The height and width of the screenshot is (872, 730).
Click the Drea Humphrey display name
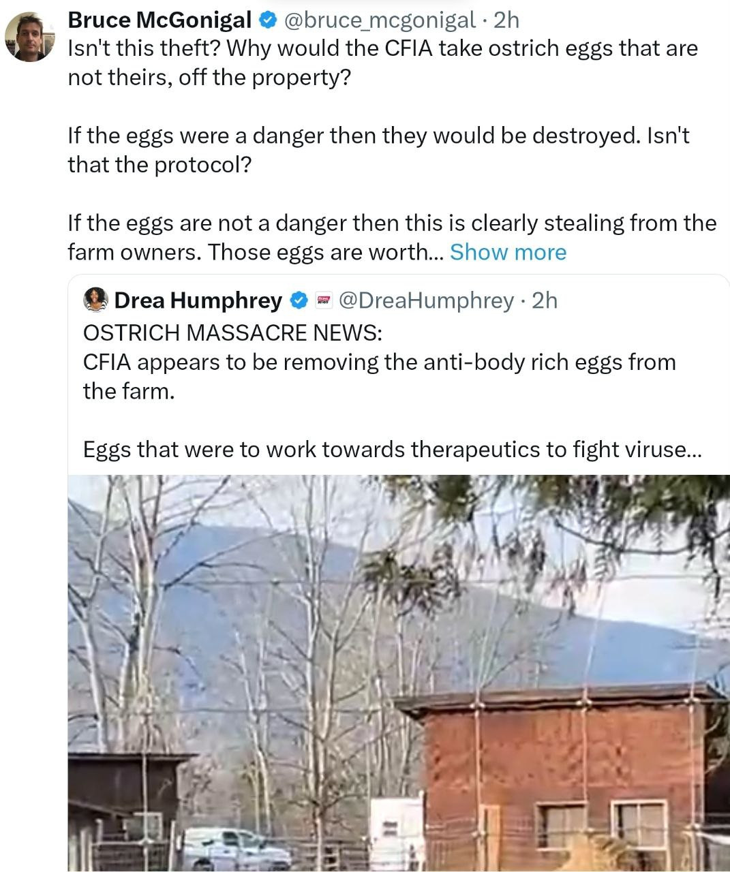pos(198,300)
